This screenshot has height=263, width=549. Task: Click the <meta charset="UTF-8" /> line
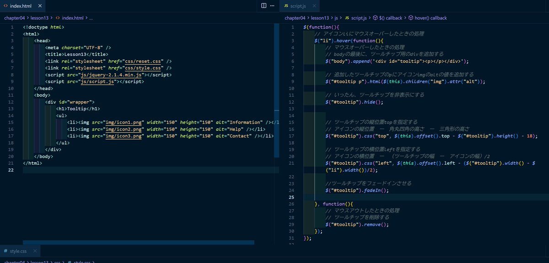[78, 47]
